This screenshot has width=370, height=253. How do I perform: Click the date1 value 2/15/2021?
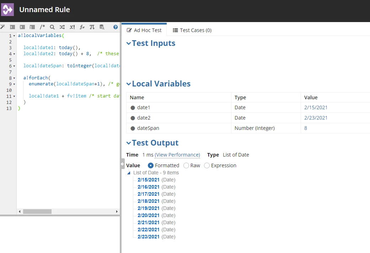point(316,107)
